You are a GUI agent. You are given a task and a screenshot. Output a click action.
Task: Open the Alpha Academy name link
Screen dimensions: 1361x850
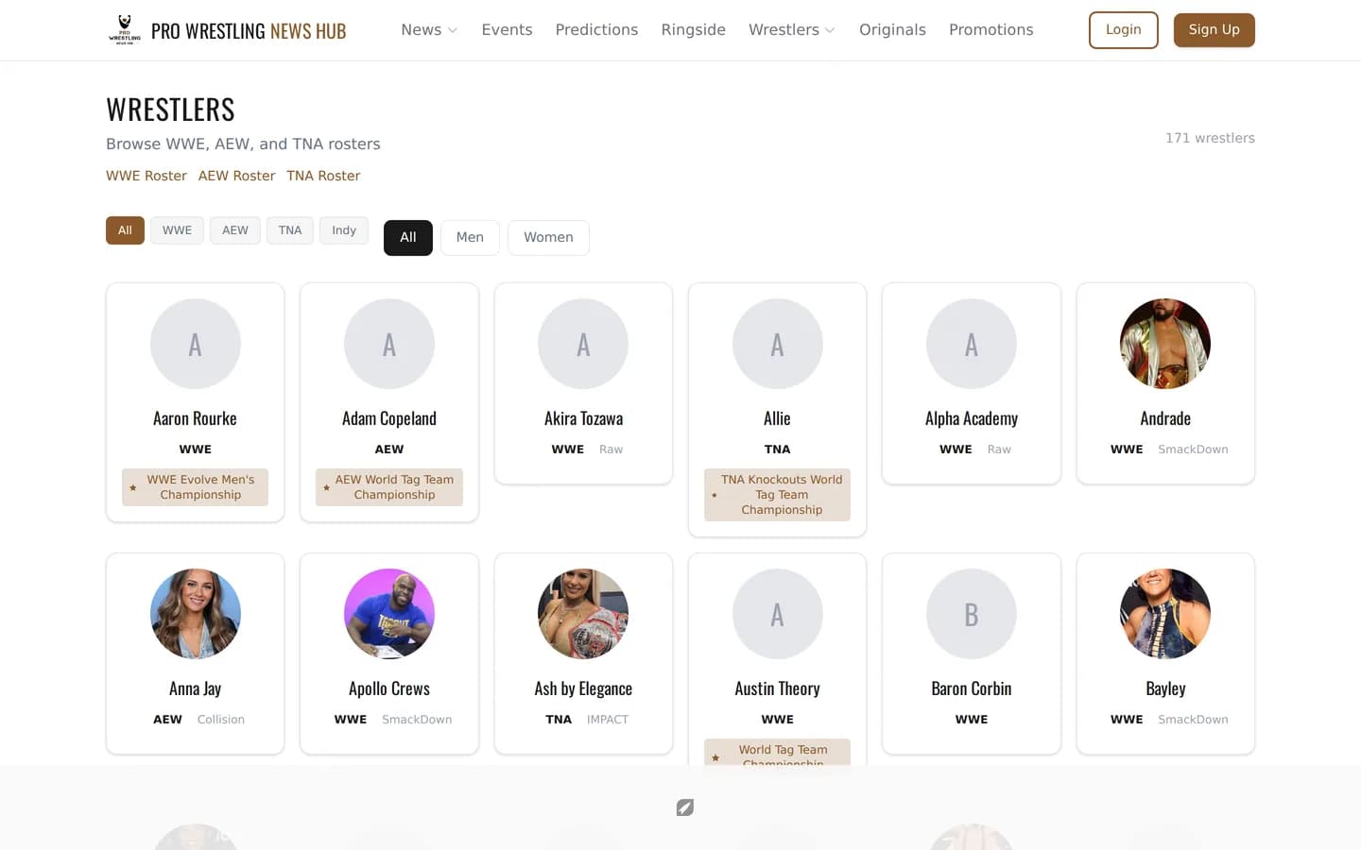click(x=972, y=418)
